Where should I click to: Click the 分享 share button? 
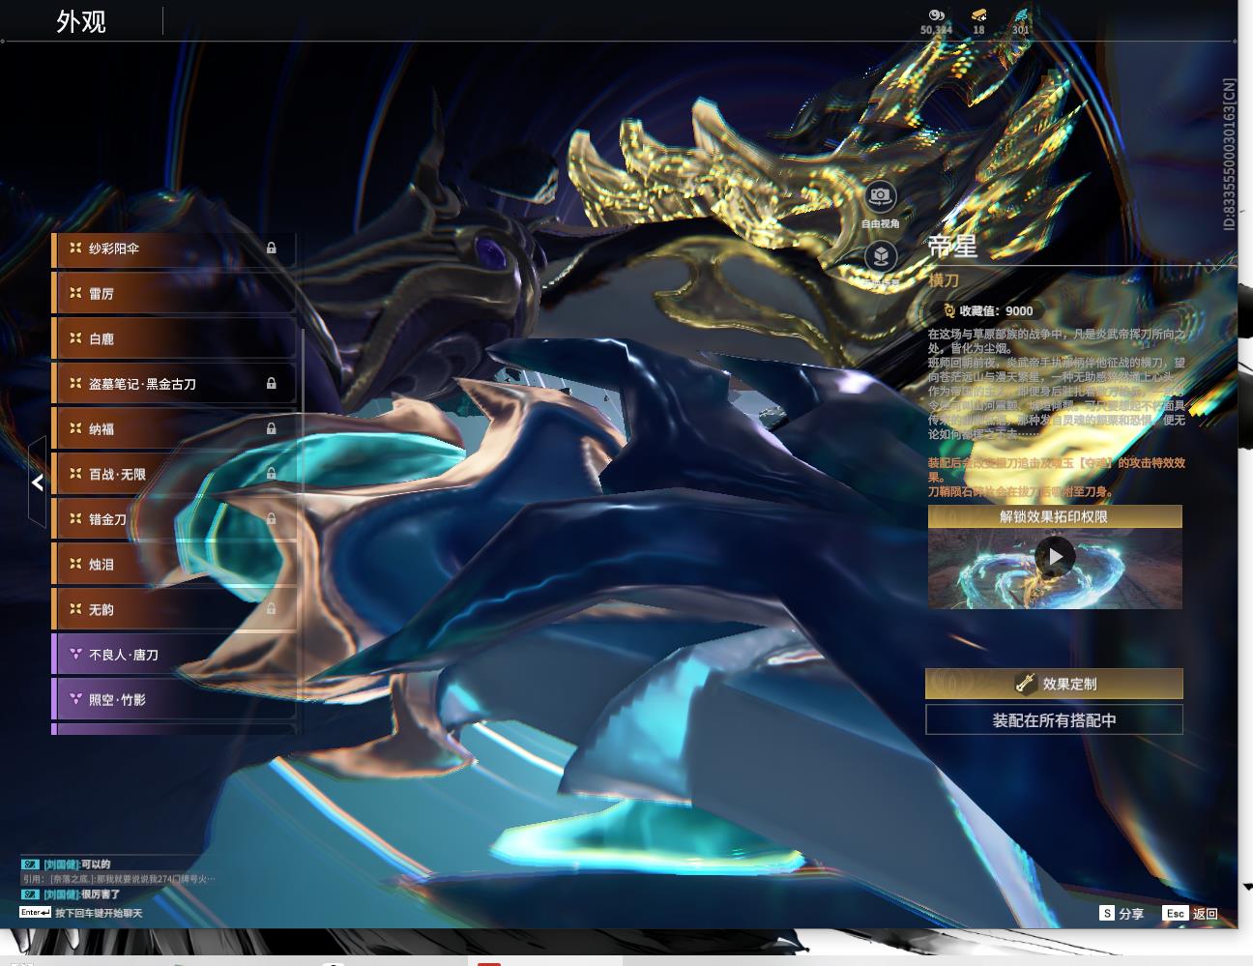tap(1122, 913)
